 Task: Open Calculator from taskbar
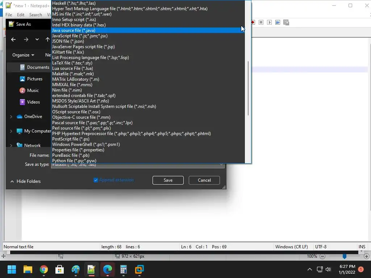124,269
